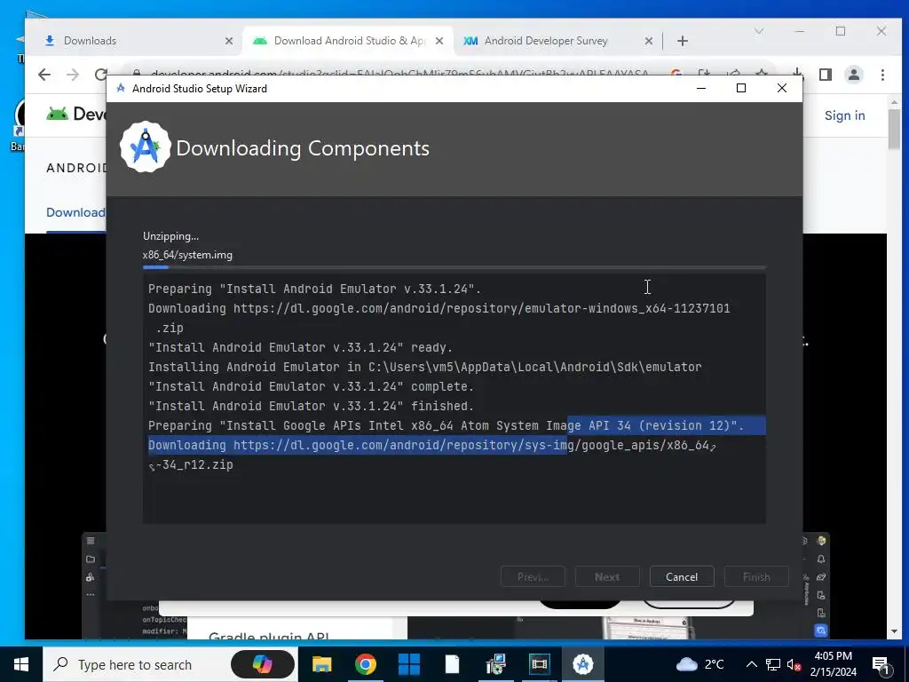Viewport: 909px width, 682px height.
Task: Open the weather widget showing 2°C
Action: coord(700,664)
